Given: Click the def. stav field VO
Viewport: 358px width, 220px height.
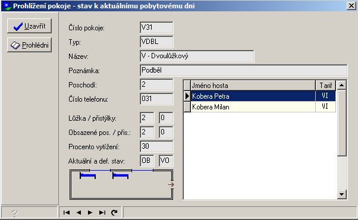Looking at the screenshot, I should [x=166, y=161].
